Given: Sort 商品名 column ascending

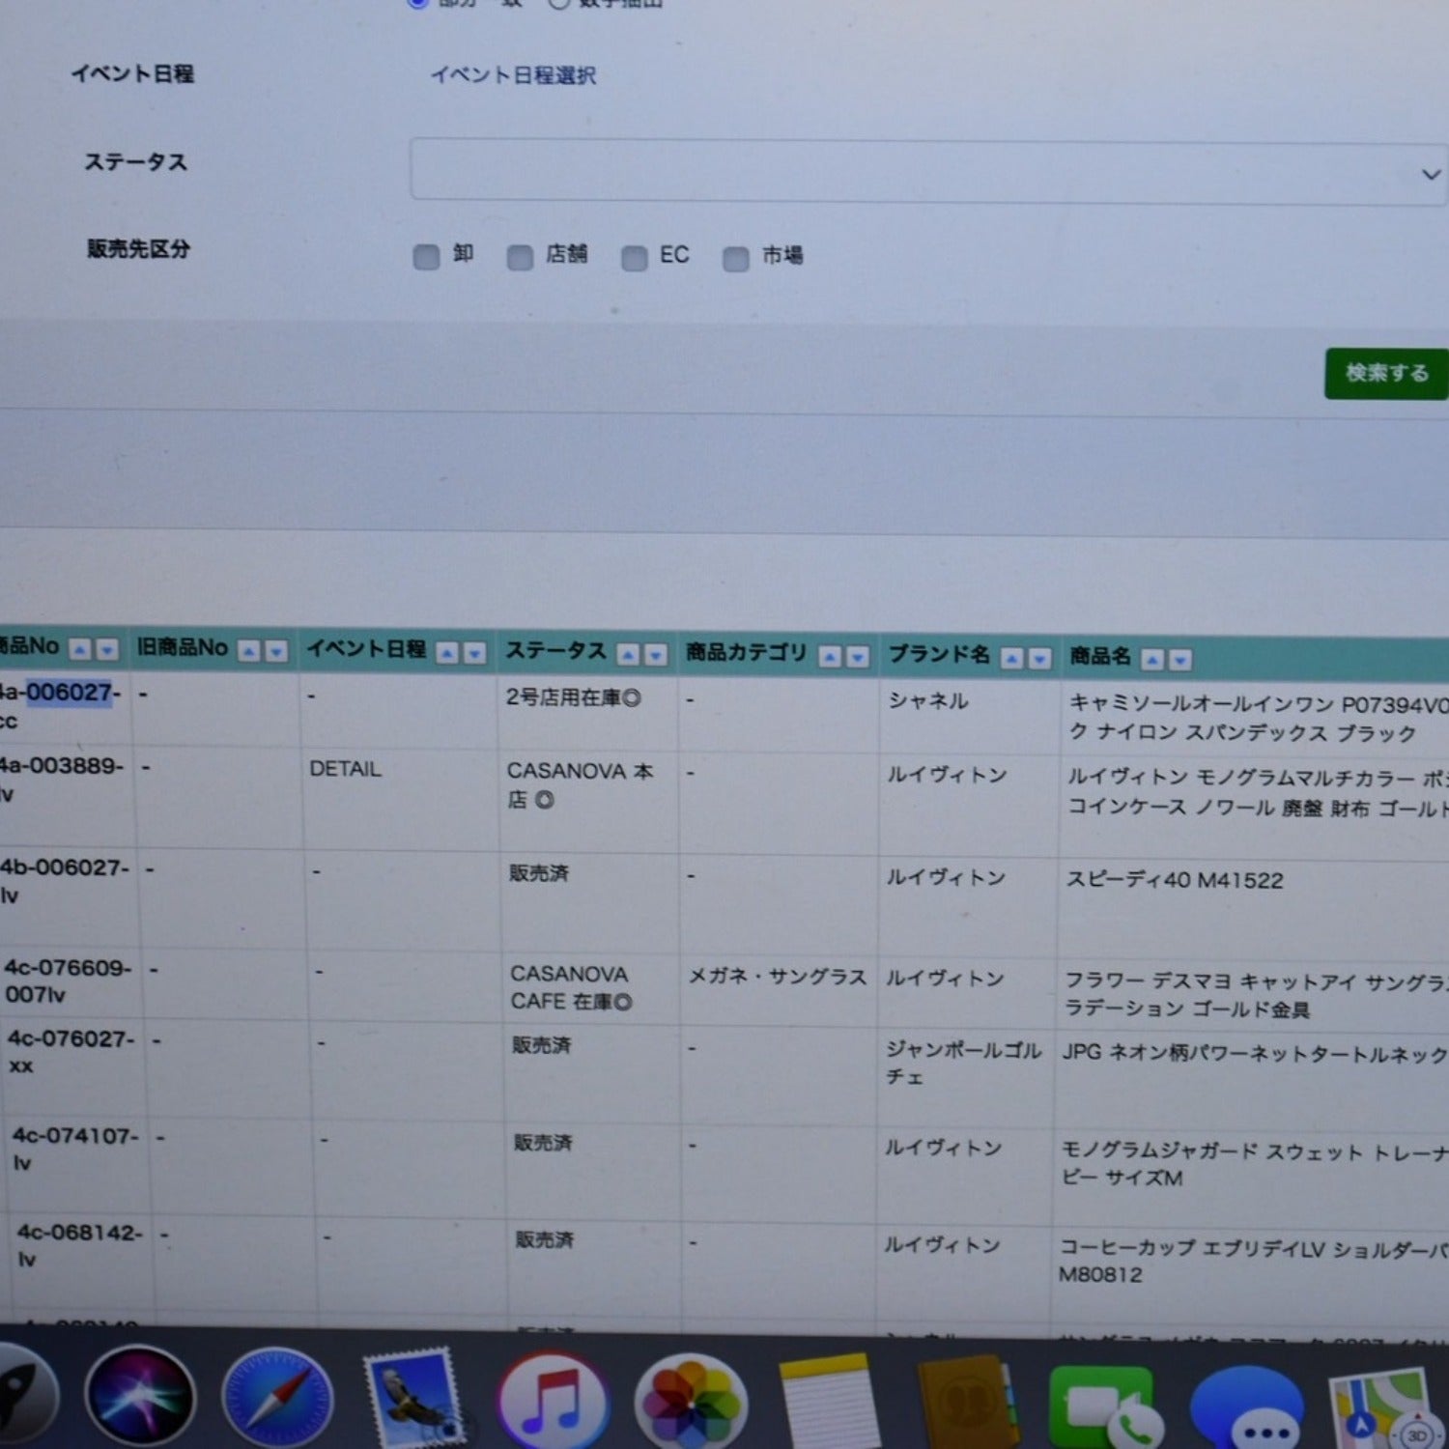Looking at the screenshot, I should 1152,660.
